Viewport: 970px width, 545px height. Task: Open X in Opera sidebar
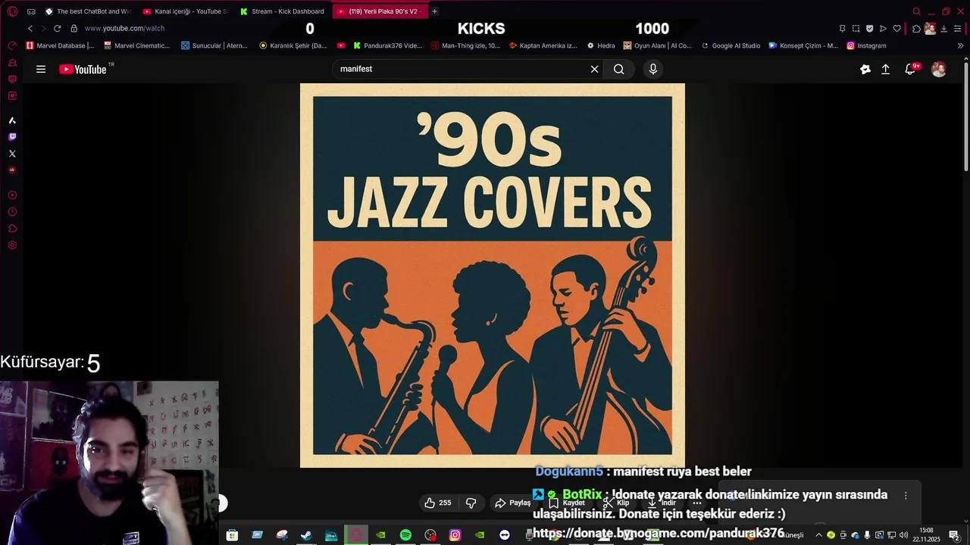12,154
